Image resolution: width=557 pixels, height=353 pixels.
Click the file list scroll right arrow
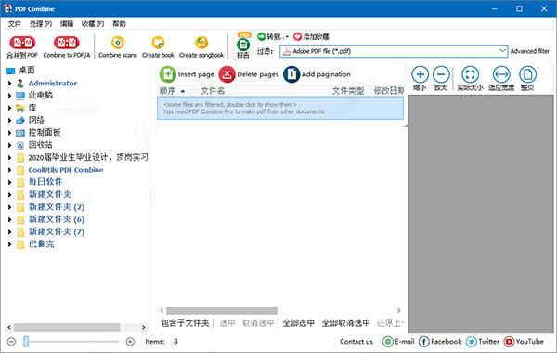[398, 310]
